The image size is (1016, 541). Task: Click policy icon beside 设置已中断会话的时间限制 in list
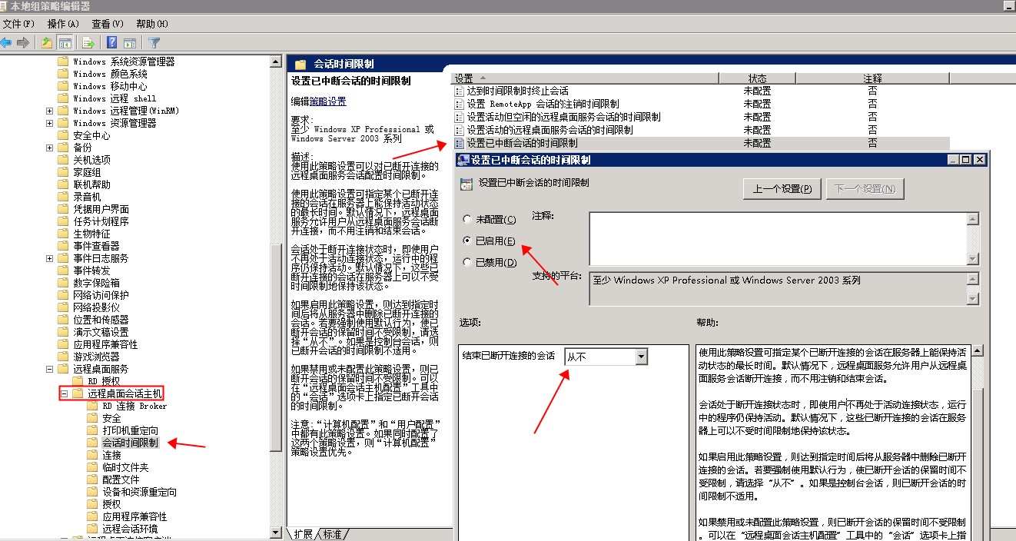click(x=460, y=143)
